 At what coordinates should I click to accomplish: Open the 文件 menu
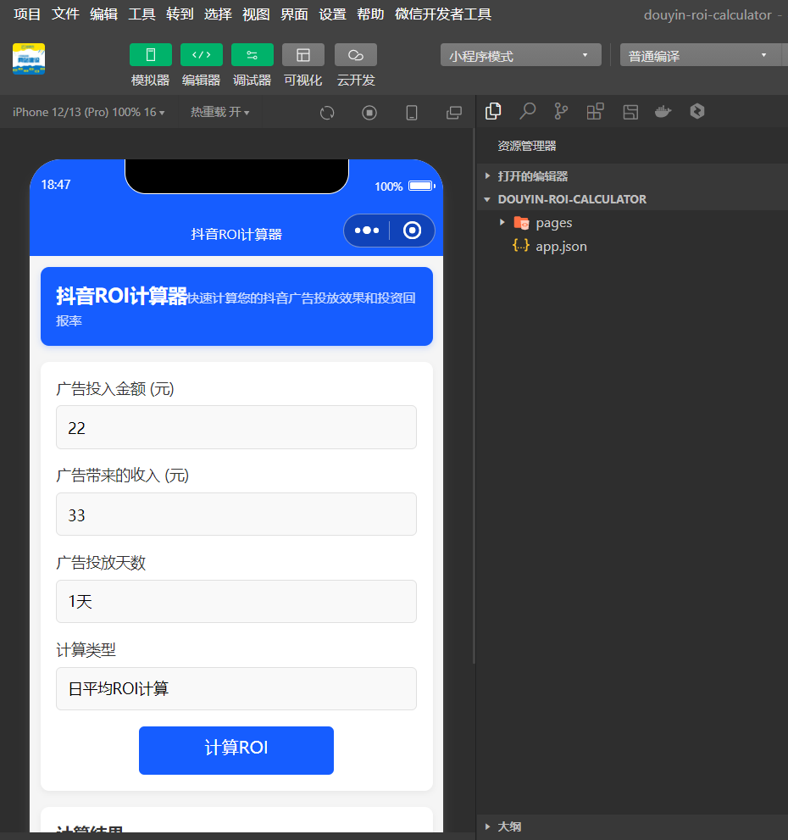point(65,14)
